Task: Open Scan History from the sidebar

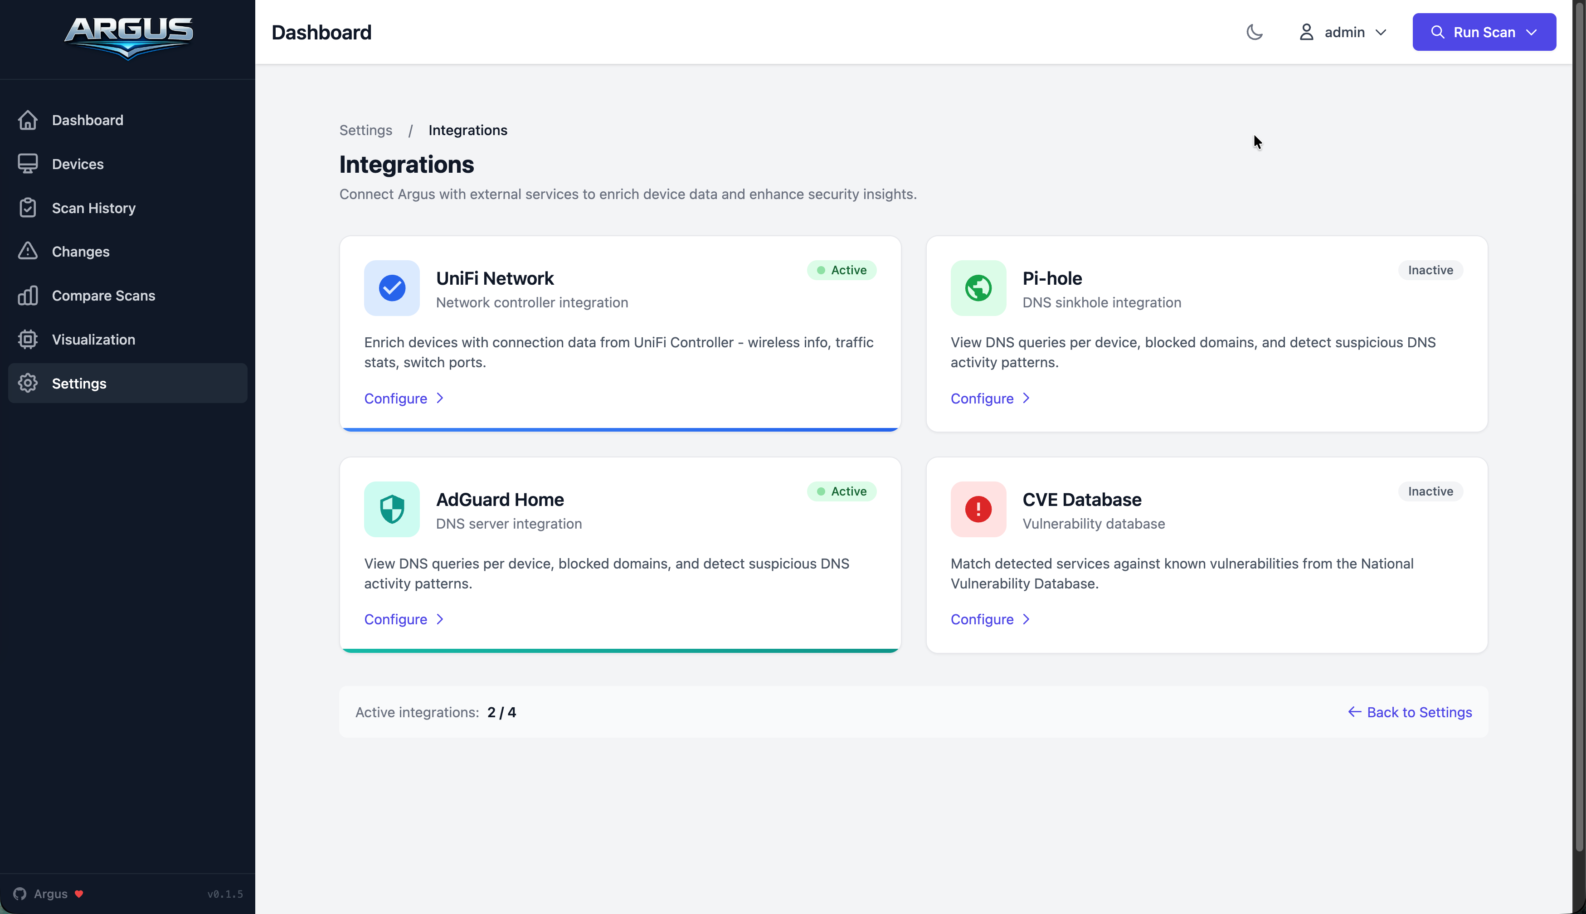Action: 28,208
